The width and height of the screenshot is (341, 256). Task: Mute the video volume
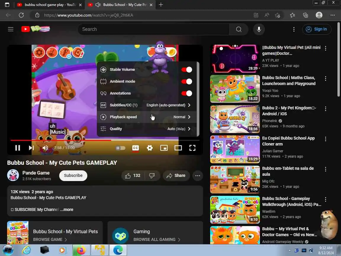45,148
